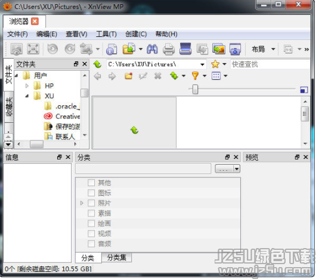Check the 视频 category box
316x279 pixels.
coord(91,234)
